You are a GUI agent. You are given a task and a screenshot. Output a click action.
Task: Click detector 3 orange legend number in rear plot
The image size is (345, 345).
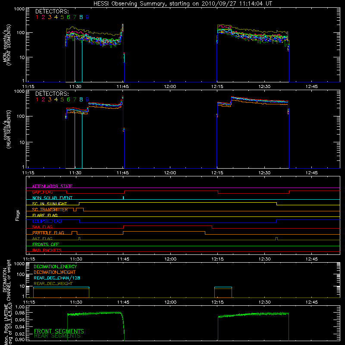[50, 100]
